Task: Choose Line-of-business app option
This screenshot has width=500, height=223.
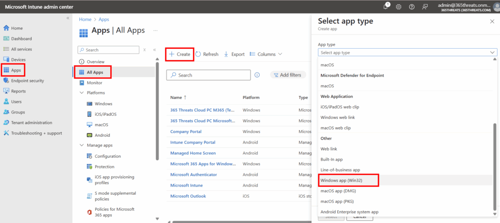Action: 406,170
